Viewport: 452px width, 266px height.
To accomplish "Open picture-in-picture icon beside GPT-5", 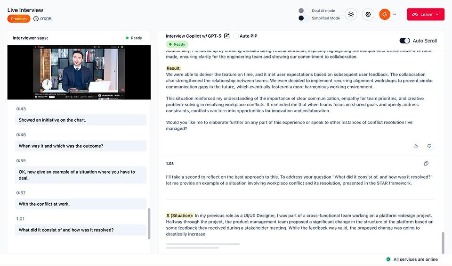I will pyautogui.click(x=227, y=36).
